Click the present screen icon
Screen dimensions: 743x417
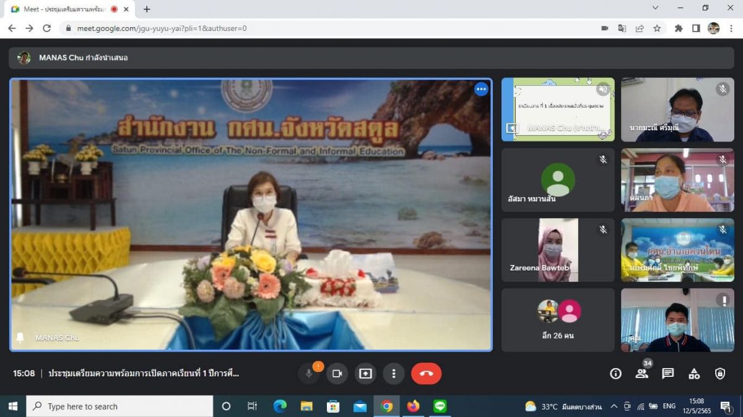pyautogui.click(x=365, y=374)
